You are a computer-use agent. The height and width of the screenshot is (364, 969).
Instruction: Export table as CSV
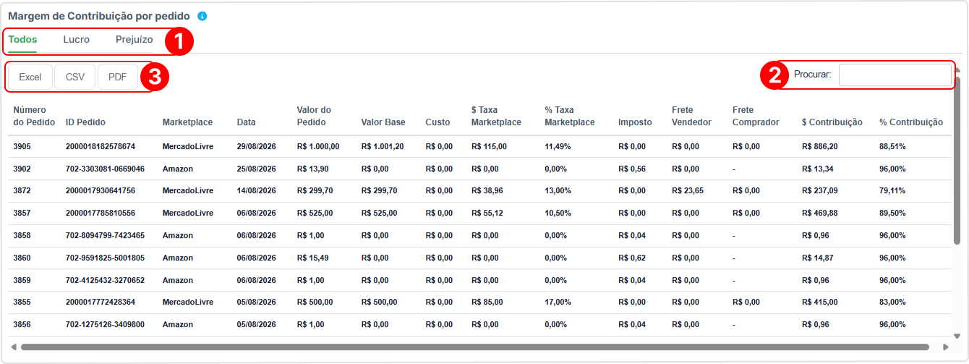tap(75, 77)
